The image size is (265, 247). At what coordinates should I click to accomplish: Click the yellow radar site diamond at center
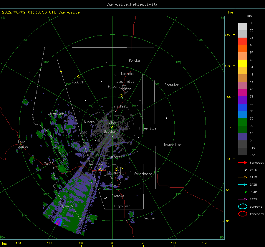[112, 128]
